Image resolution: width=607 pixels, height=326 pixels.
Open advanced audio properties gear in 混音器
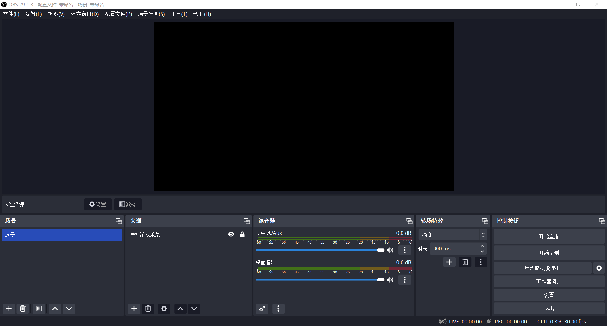click(x=262, y=309)
